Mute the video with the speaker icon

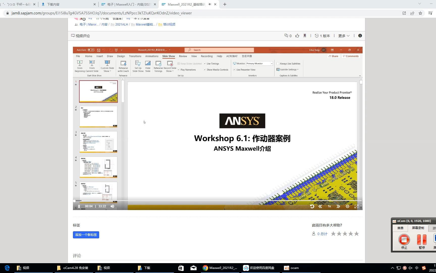tap(112, 206)
